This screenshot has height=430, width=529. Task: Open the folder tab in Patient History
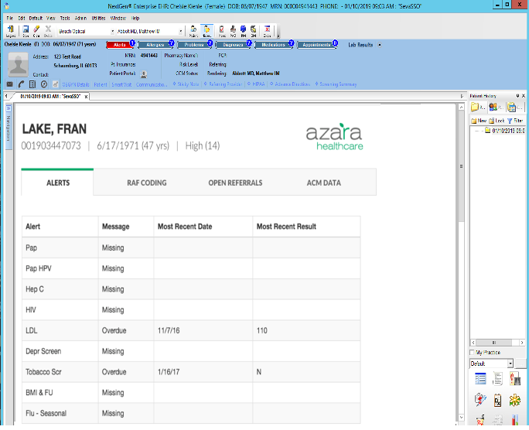478,107
